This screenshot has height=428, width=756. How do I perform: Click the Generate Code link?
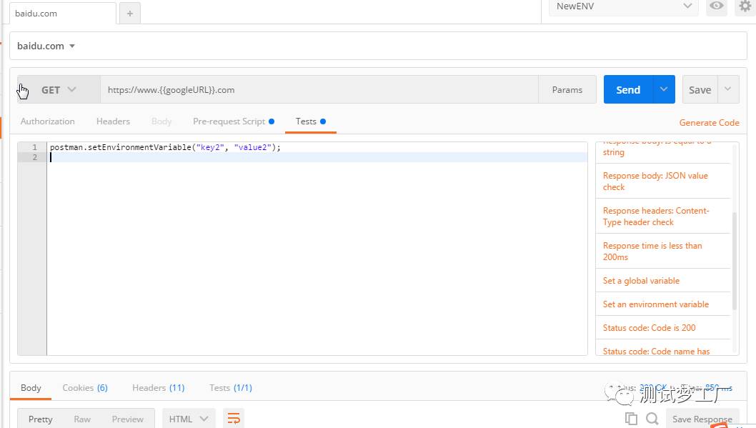709,123
